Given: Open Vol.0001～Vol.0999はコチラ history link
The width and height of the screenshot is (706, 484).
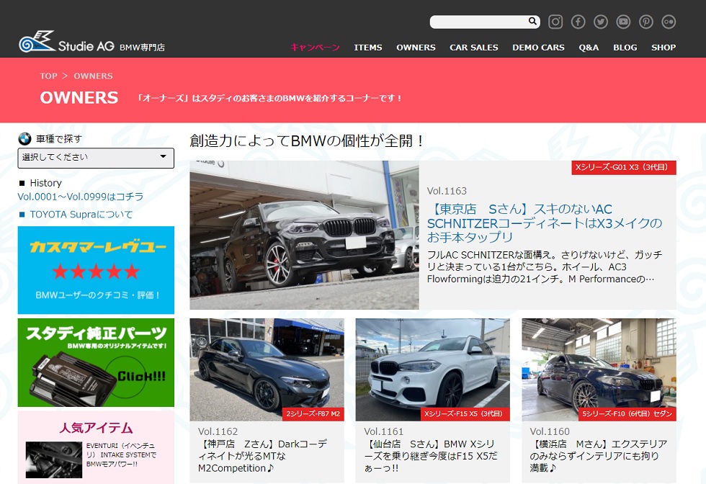Looking at the screenshot, I should [x=80, y=197].
